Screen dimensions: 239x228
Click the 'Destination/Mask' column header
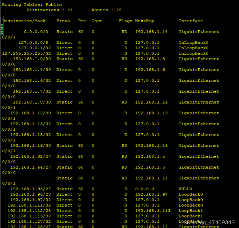click(x=24, y=21)
